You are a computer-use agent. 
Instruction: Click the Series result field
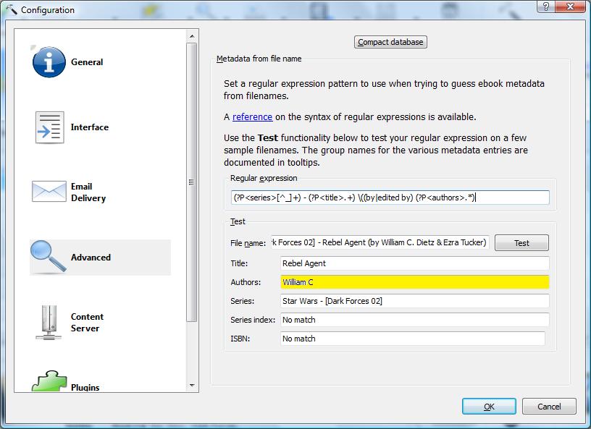414,301
